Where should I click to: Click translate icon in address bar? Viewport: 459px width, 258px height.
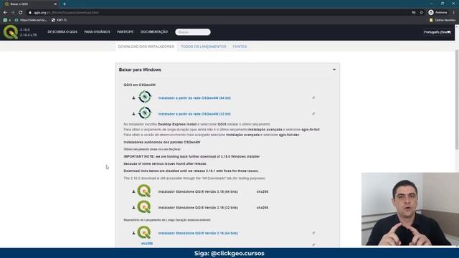[x=414, y=13]
